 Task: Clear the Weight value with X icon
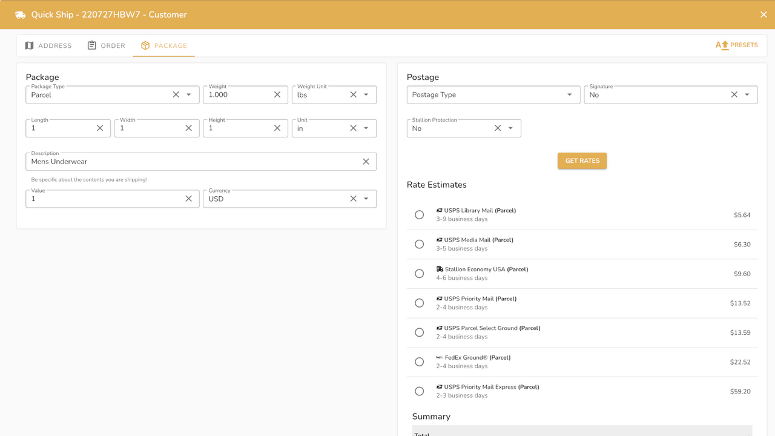coord(277,94)
